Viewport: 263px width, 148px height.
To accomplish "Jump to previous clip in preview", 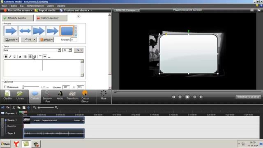I will (x=173, y=97).
